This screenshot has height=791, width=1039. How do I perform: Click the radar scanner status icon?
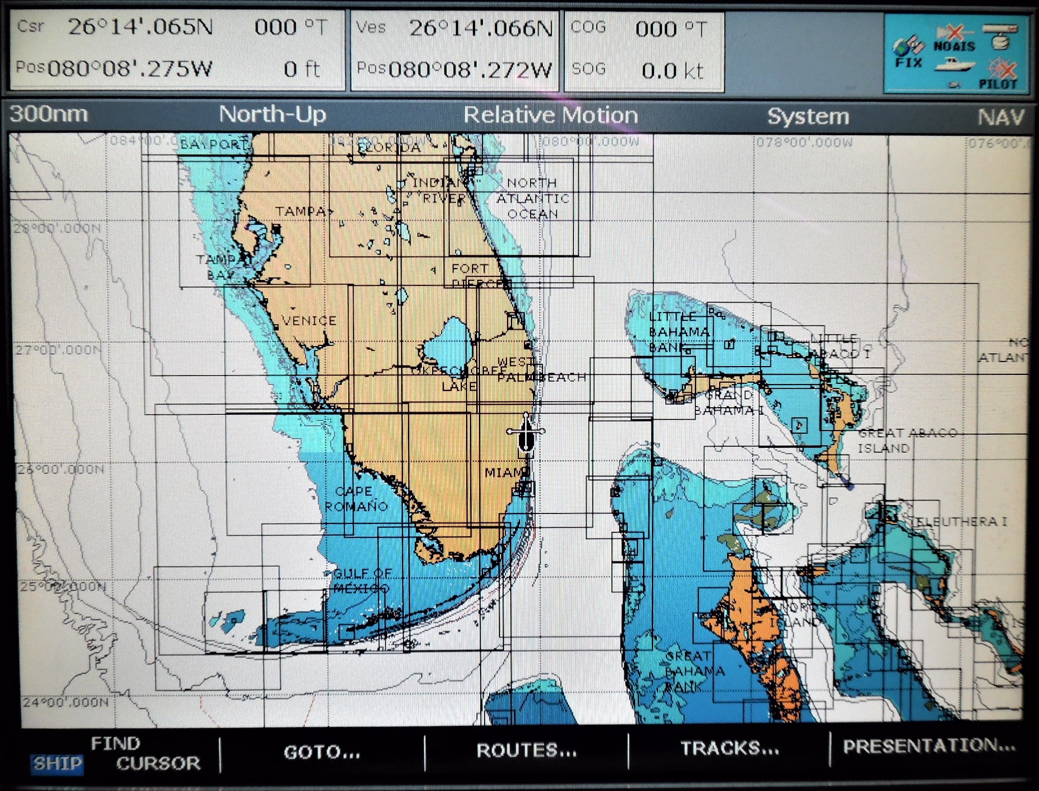point(1000,37)
